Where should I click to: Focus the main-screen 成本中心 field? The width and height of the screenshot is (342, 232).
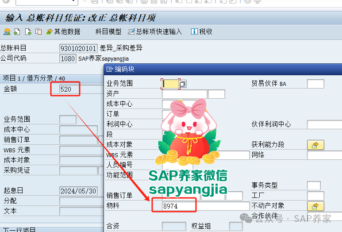click(78, 130)
